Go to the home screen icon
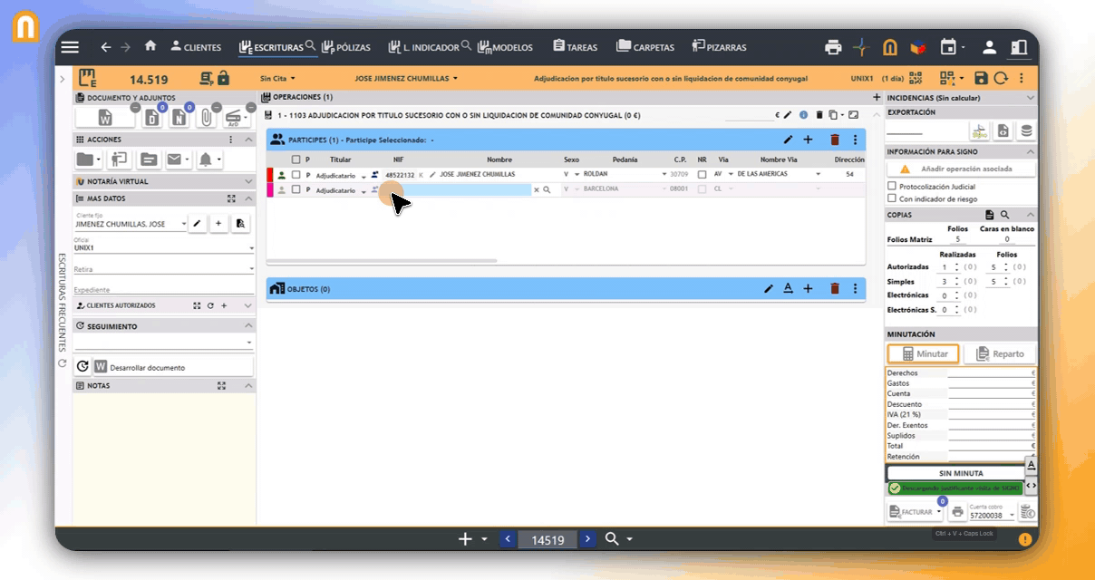Viewport: 1095px width, 580px height. coord(150,46)
